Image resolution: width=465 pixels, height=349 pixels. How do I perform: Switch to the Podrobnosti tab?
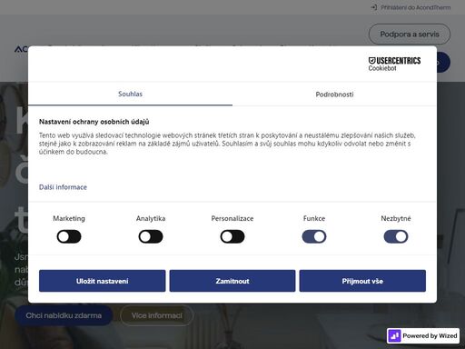334,95
